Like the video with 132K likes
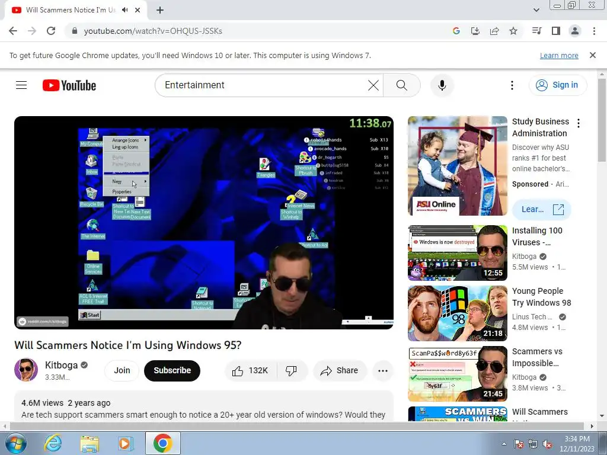Image resolution: width=607 pixels, height=455 pixels. pos(251,370)
